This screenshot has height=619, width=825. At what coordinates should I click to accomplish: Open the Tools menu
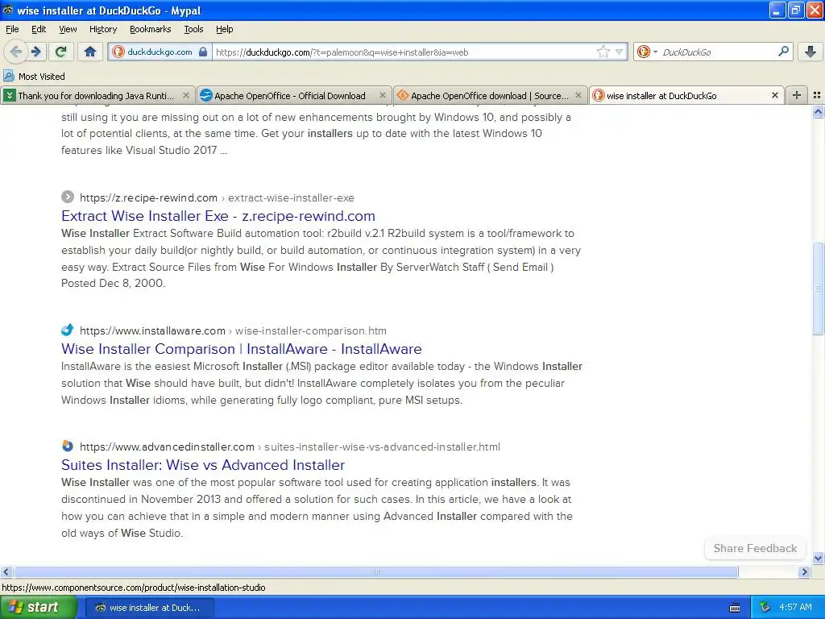tap(193, 29)
